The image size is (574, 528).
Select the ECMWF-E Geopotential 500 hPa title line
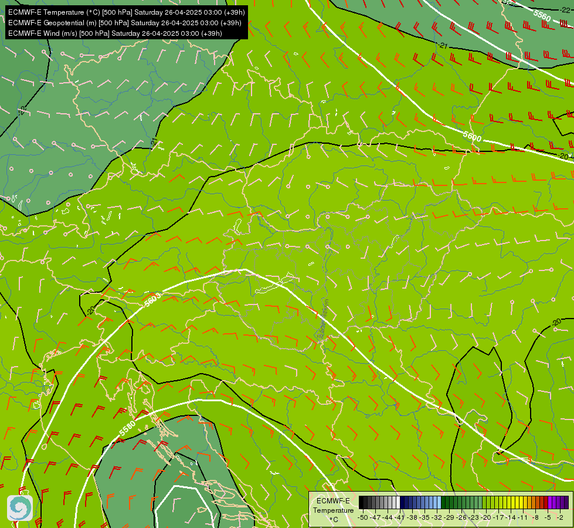coord(125,23)
